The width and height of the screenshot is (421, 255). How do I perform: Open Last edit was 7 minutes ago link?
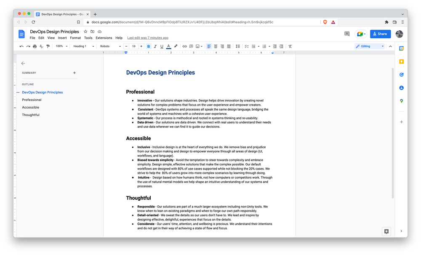pos(148,38)
